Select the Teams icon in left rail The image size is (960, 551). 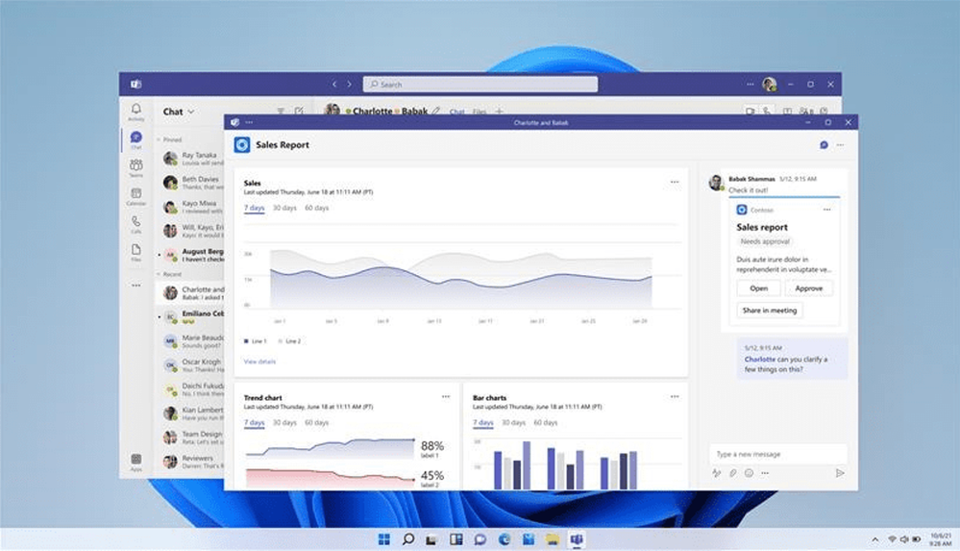coord(135,166)
